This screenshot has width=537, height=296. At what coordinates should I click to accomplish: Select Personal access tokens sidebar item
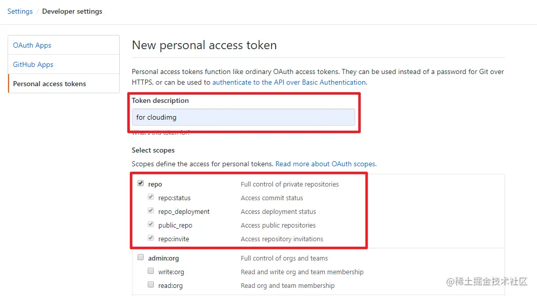click(x=49, y=84)
